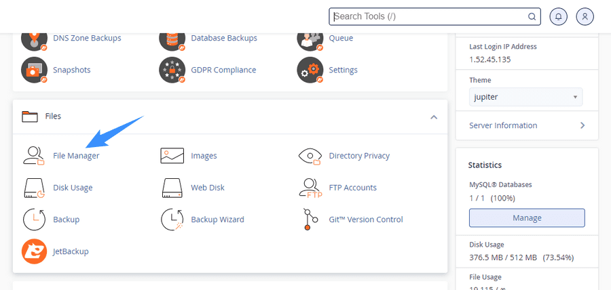Open the Backup clock icon
This screenshot has width=611, height=290.
34,220
